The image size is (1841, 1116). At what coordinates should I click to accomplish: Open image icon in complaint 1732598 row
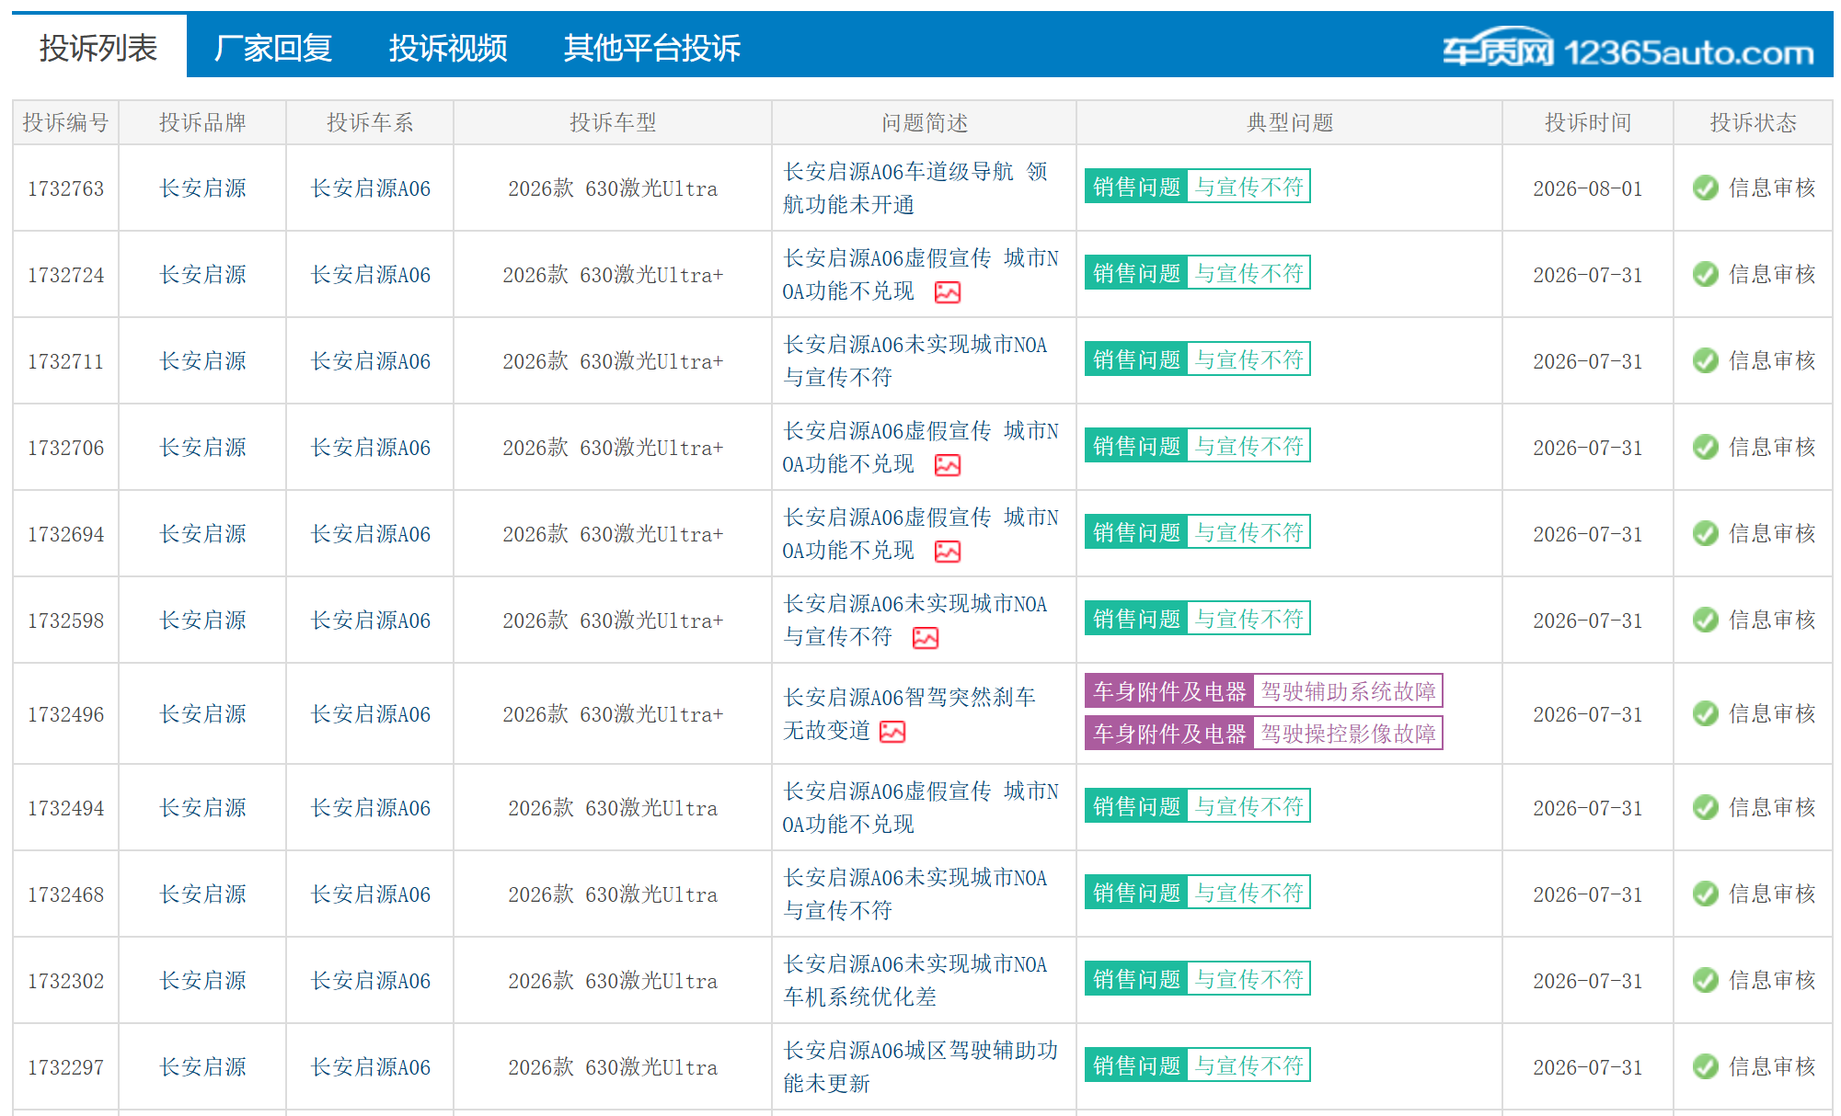(925, 638)
